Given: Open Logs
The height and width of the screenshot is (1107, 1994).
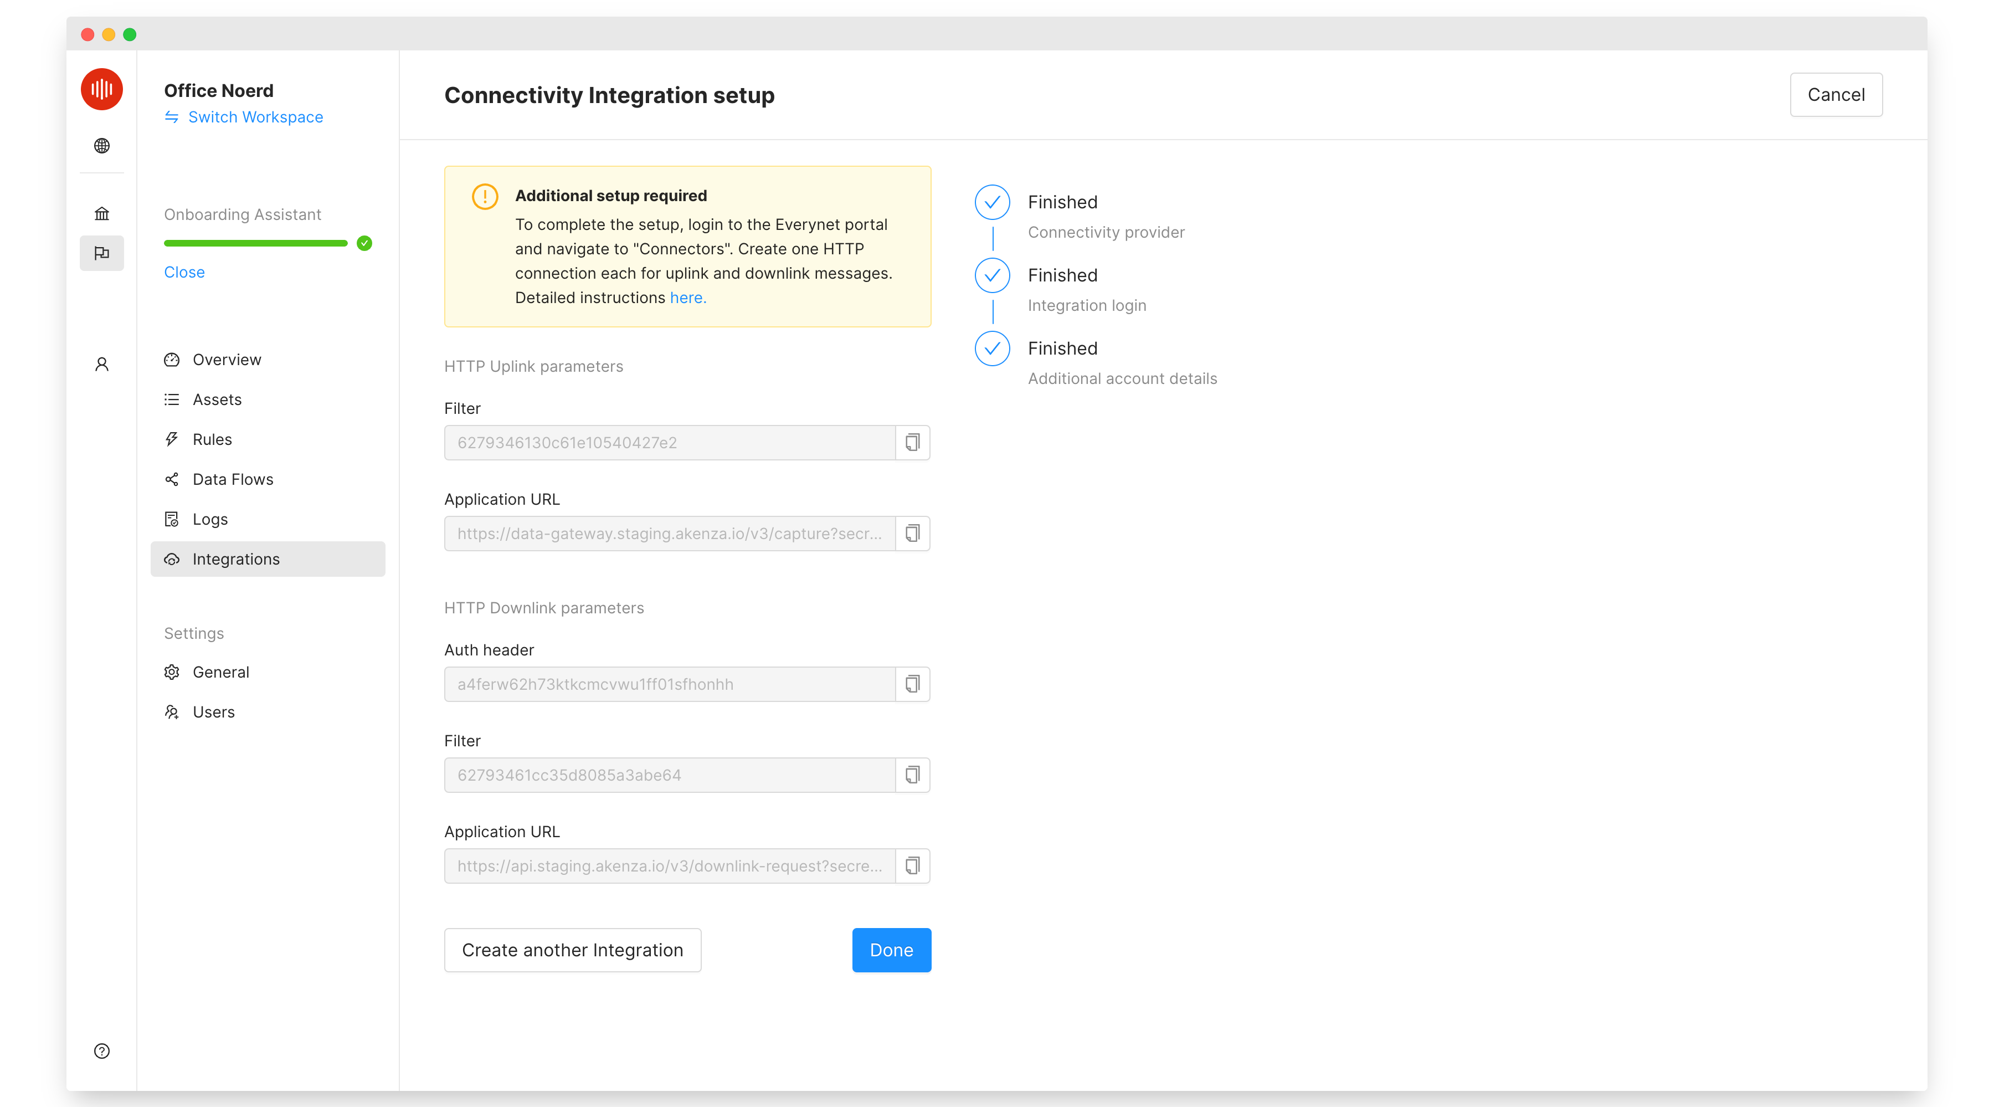Looking at the screenshot, I should click(268, 520).
